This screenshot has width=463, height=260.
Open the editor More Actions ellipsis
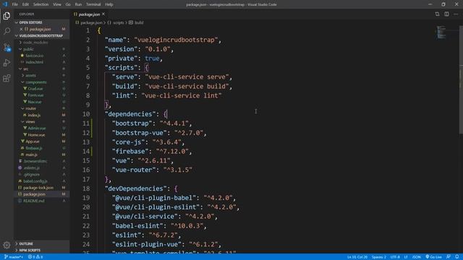[456, 14]
